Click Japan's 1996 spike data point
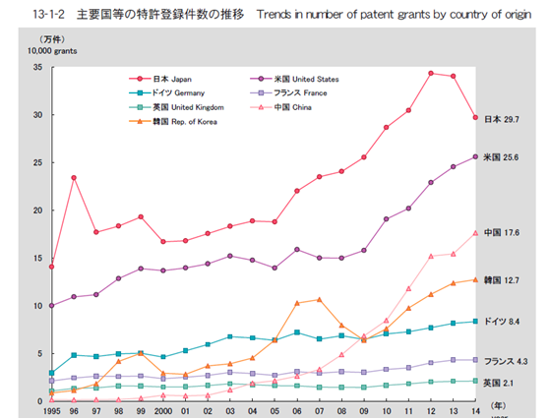This screenshot has width=549, height=420. 74,178
